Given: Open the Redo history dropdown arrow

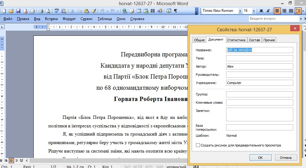Looking at the screenshot, I should point(118,11).
